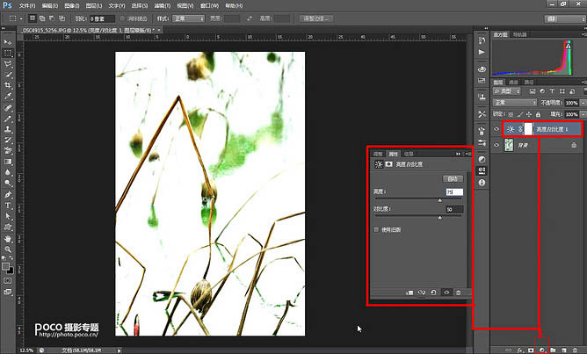This screenshot has width=587, height=354.
Task: Click the Brightness value input field
Action: point(454,192)
